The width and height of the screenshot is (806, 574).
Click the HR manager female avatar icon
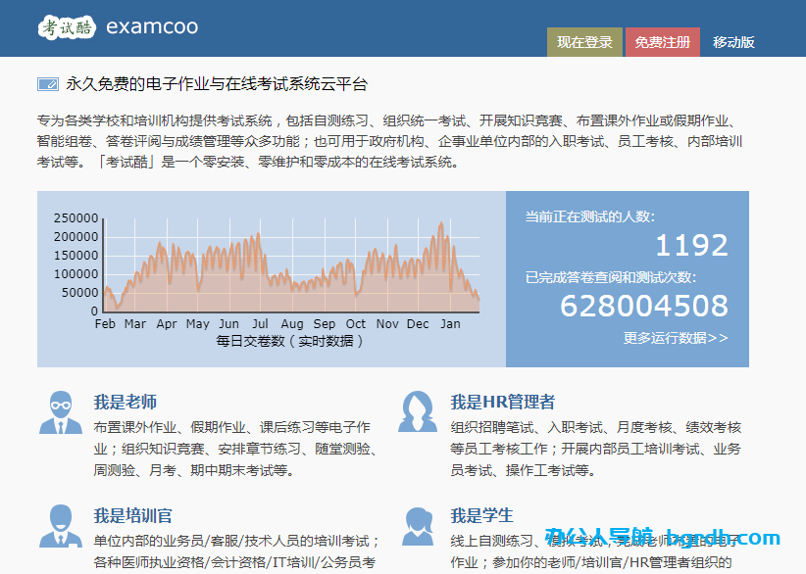pos(418,411)
